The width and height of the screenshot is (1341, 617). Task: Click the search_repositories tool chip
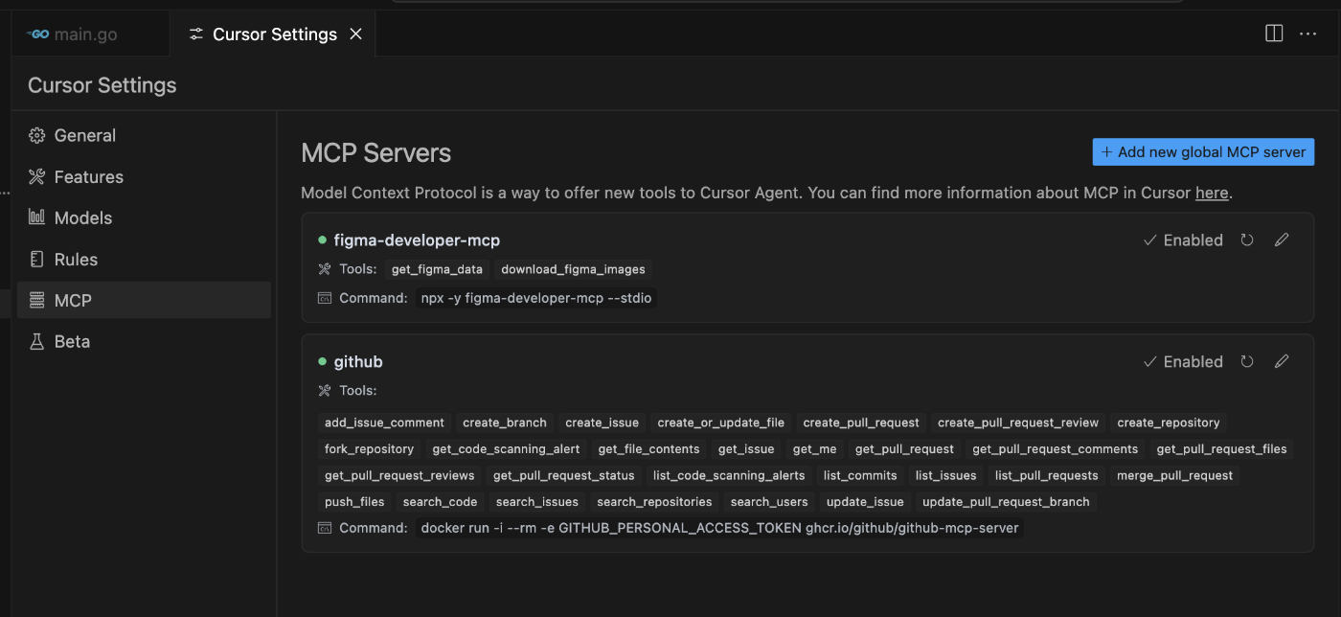pos(654,502)
